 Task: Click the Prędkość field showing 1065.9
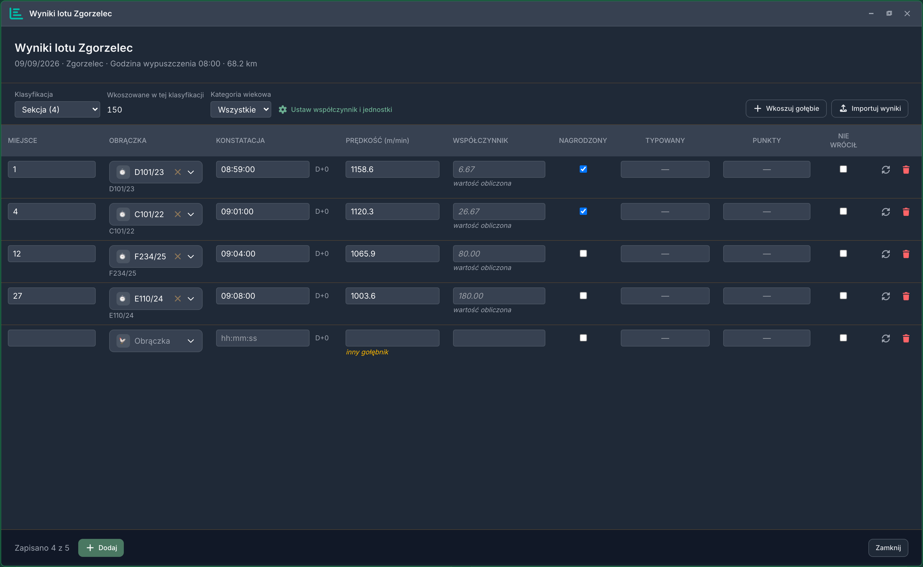coord(392,253)
